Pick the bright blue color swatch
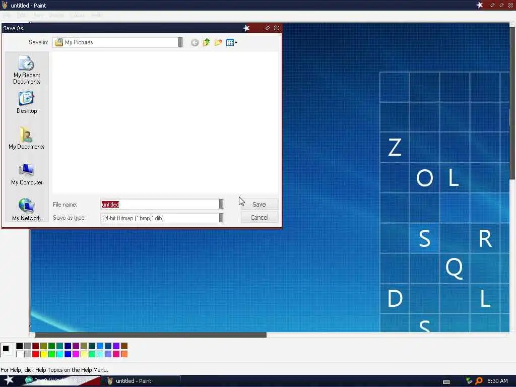 pos(68,354)
